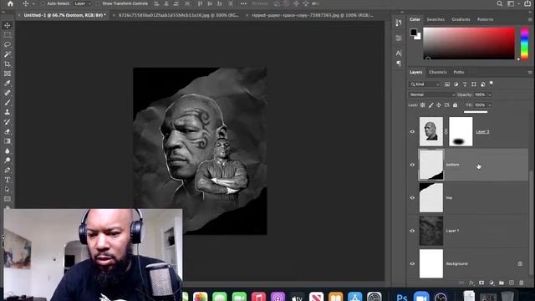Open the Auto-Select Layer dropdown
Screen dimensions: 535x301
click(x=83, y=3)
